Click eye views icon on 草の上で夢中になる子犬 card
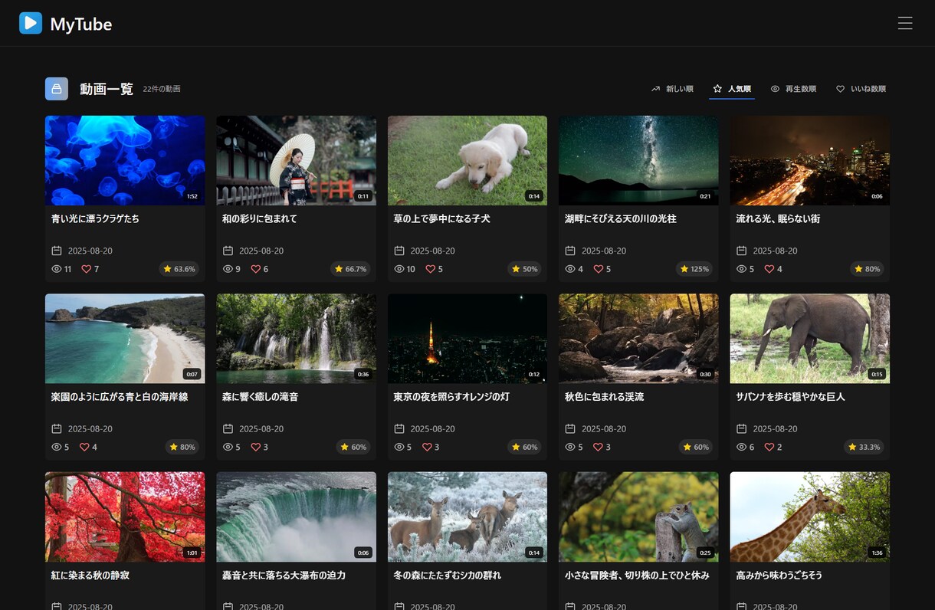This screenshot has width=935, height=610. 399,269
